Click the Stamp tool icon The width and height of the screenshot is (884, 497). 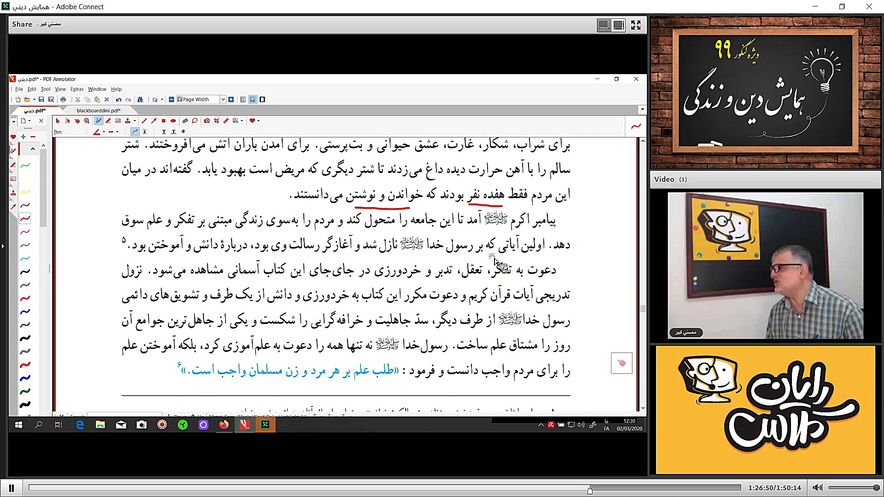click(x=128, y=121)
